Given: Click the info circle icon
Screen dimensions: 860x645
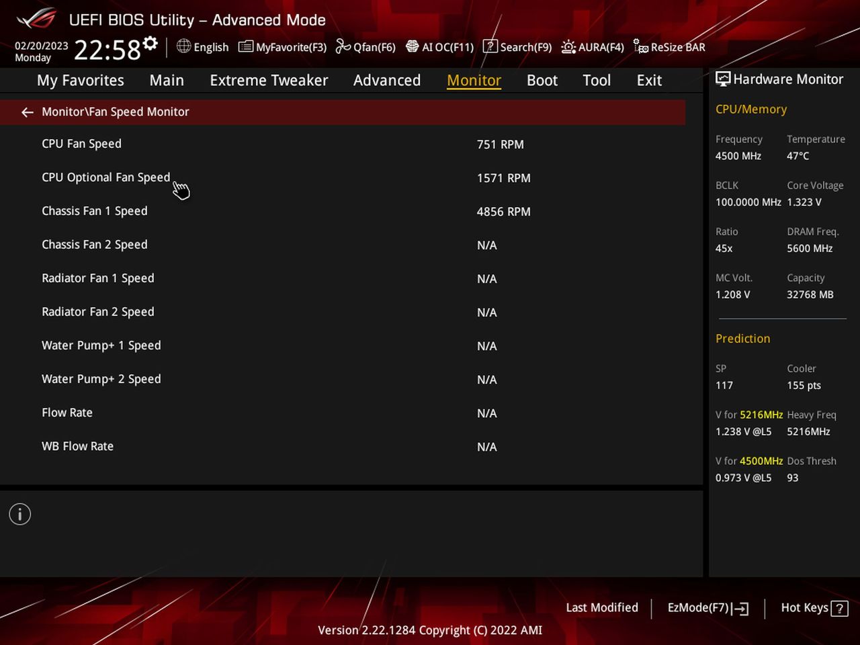Looking at the screenshot, I should point(19,515).
